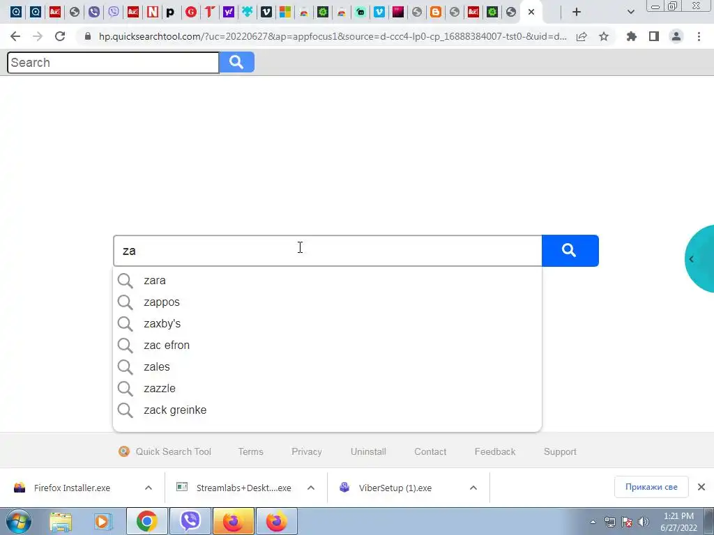Choose the "zazzle" suggestion

tap(328, 389)
